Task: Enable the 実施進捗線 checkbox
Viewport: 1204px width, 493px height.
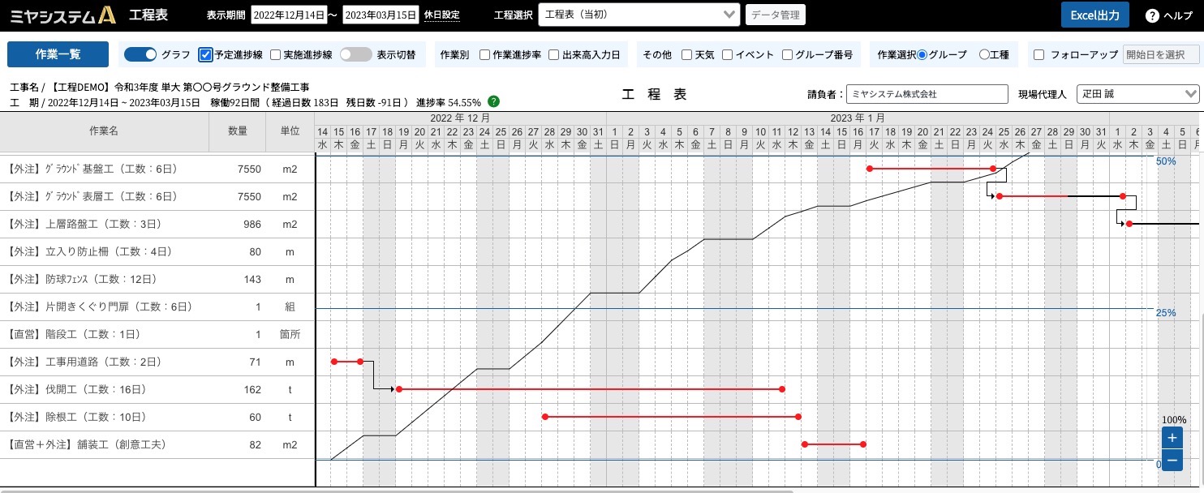Action: click(275, 55)
